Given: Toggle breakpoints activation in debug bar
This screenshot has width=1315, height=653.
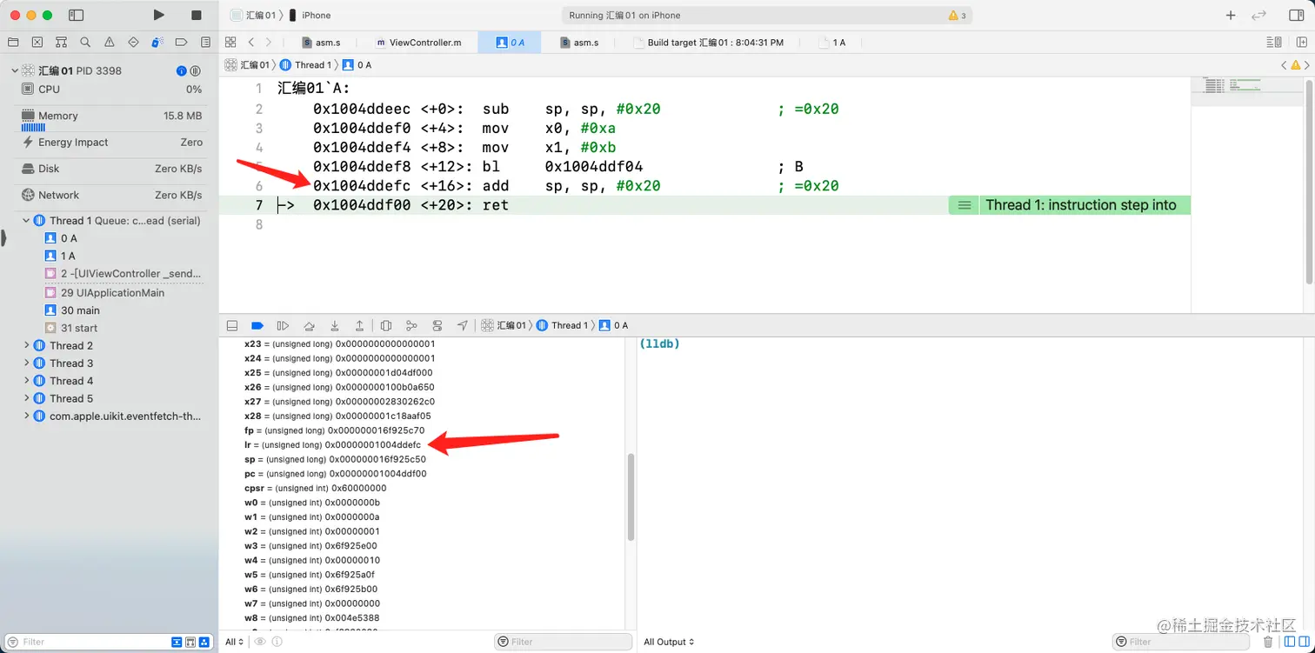Looking at the screenshot, I should (257, 325).
